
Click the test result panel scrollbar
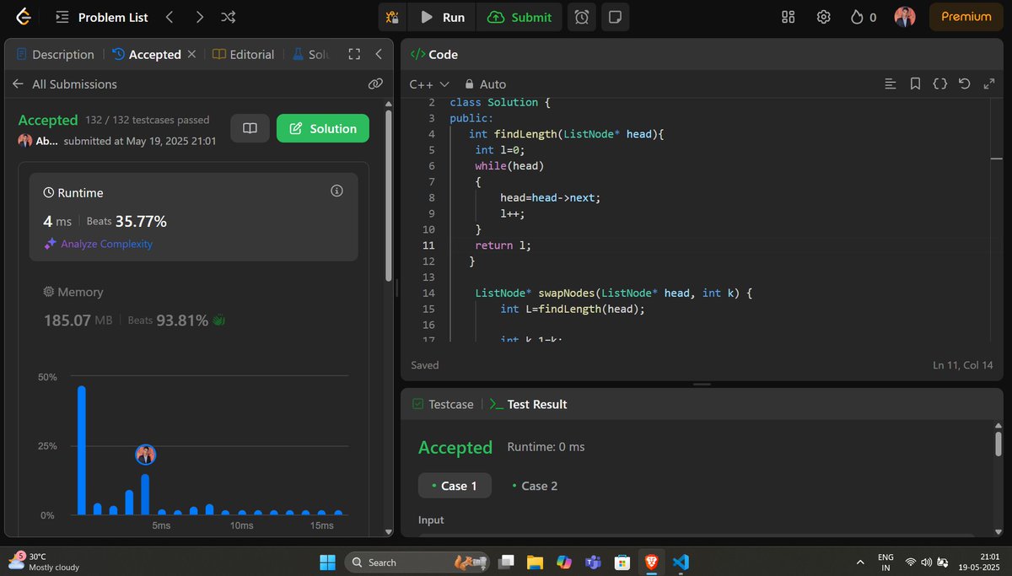click(999, 444)
